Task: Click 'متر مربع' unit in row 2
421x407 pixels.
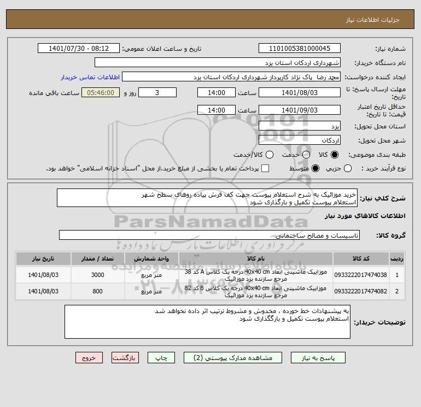Action: tap(151, 292)
